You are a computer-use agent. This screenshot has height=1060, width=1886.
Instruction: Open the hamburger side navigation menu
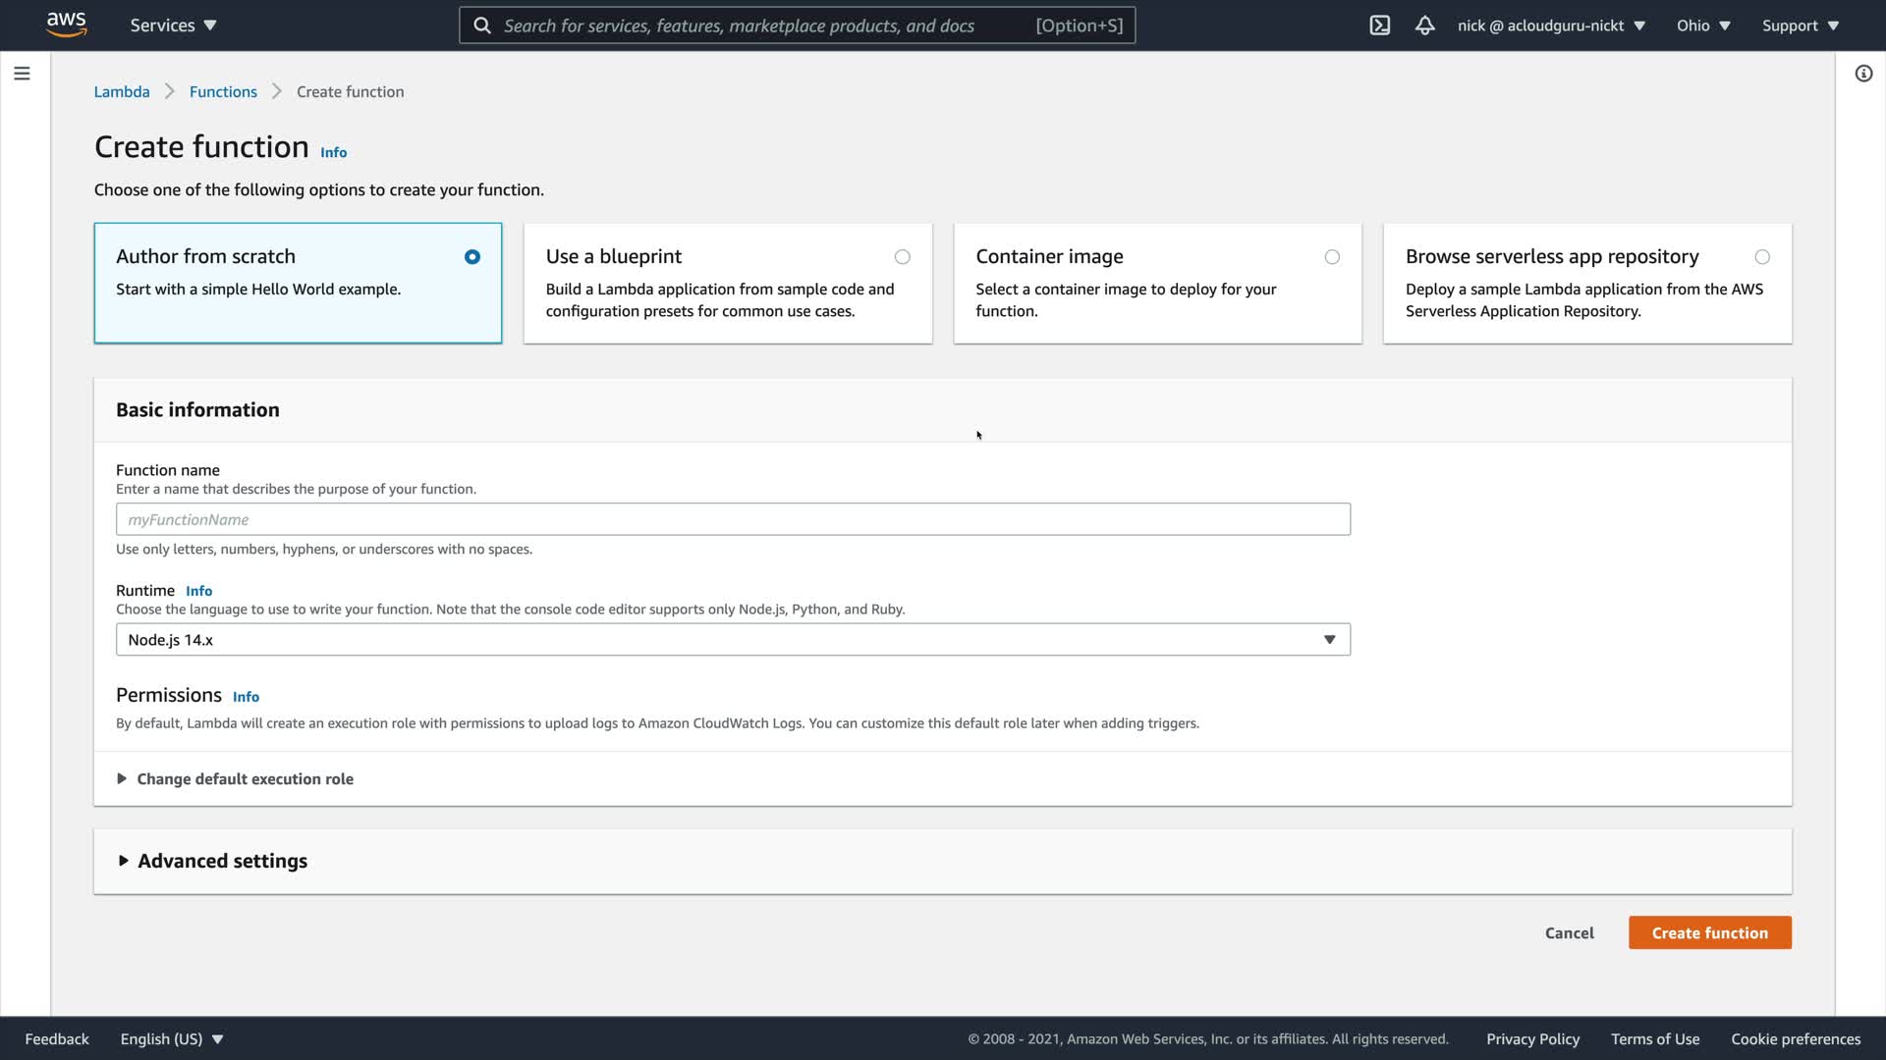(22, 74)
